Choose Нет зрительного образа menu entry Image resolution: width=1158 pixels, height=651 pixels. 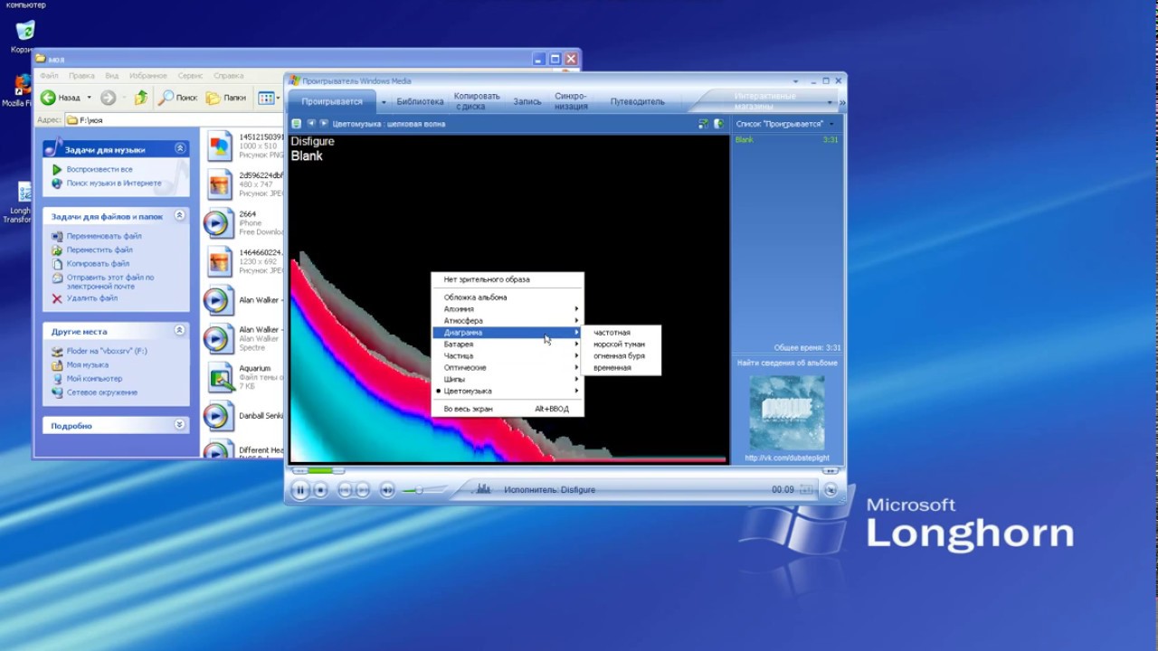tap(508, 279)
